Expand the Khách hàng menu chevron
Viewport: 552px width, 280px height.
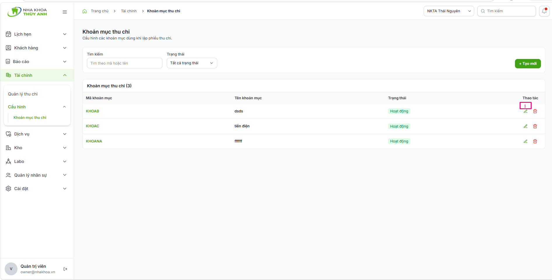tap(65, 48)
